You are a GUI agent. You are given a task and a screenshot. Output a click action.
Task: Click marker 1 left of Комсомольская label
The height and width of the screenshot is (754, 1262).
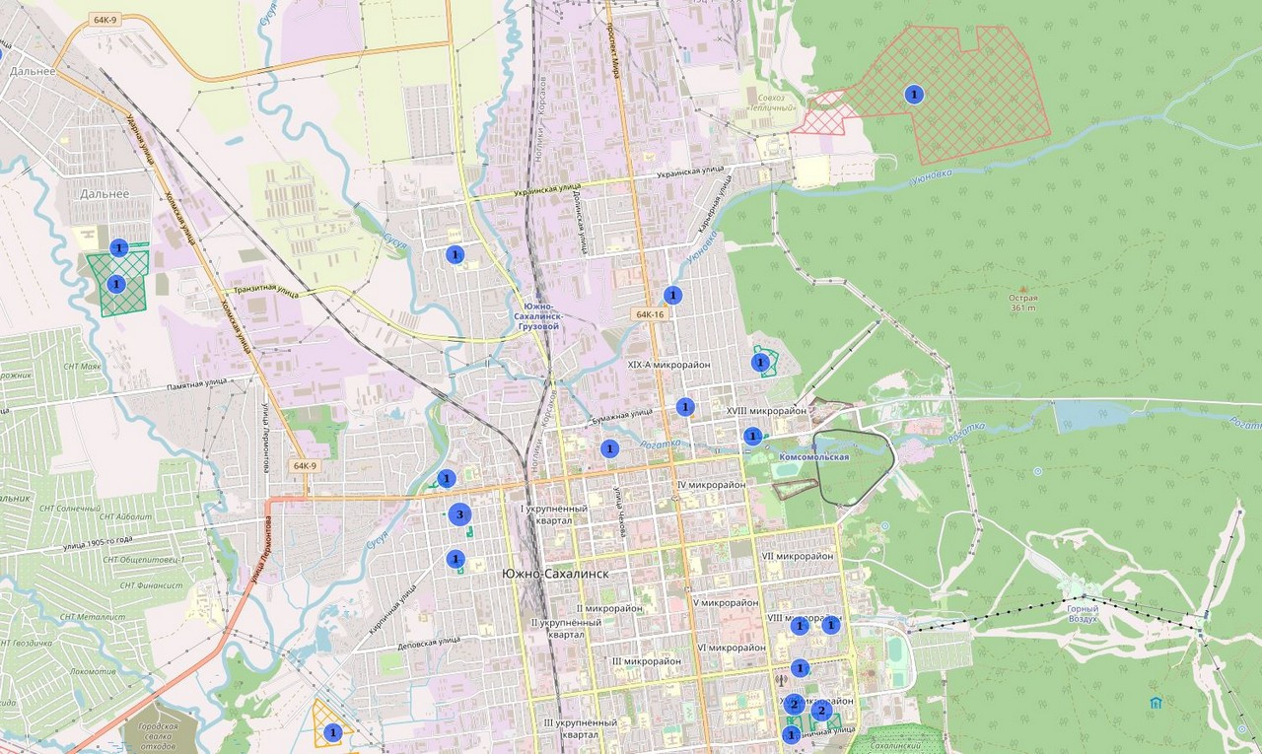pyautogui.click(x=752, y=436)
